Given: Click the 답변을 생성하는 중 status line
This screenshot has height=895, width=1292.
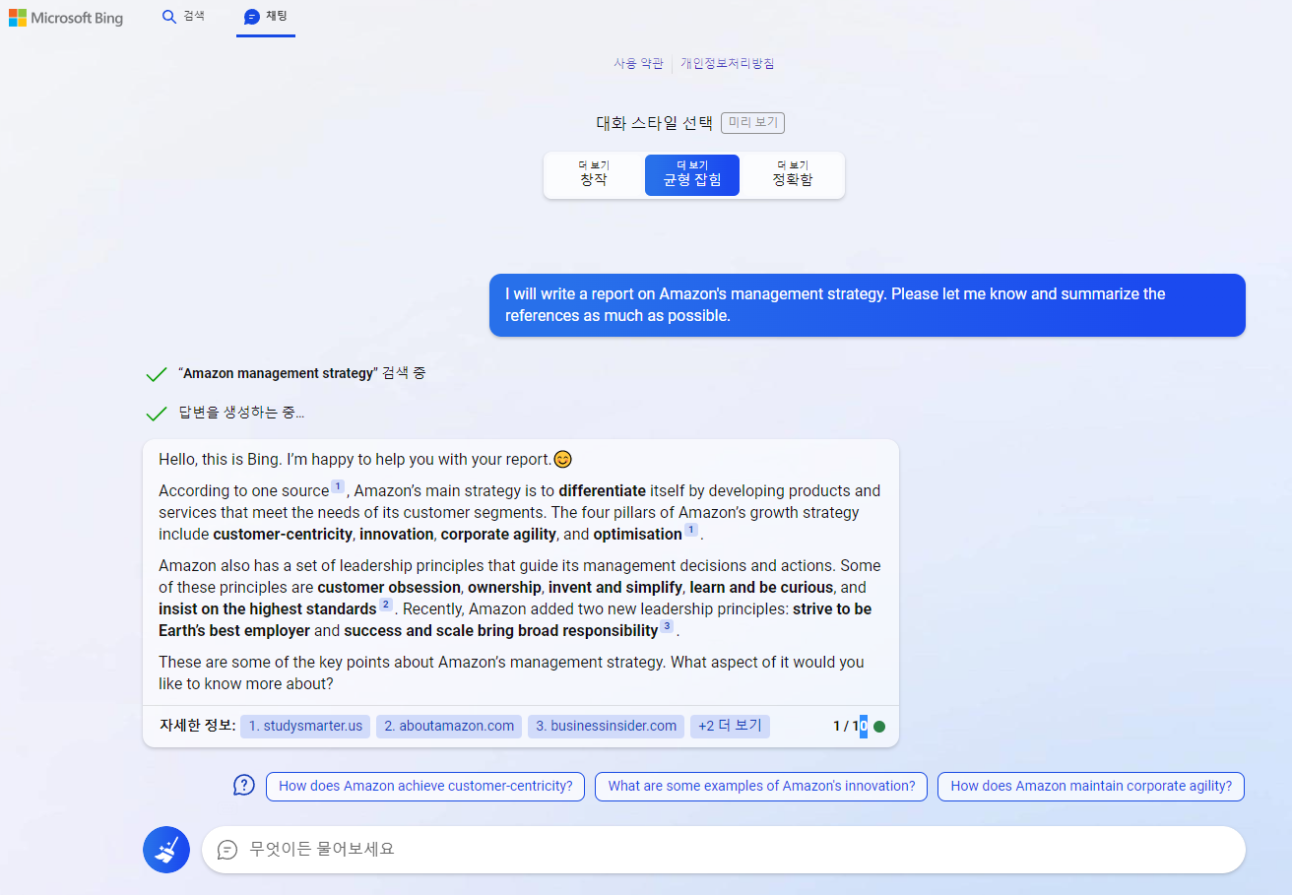Looking at the screenshot, I should (241, 413).
